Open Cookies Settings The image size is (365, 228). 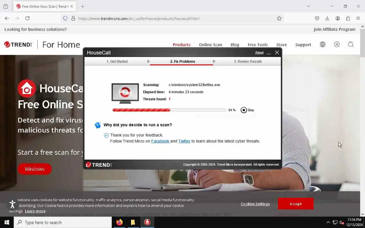255,204
